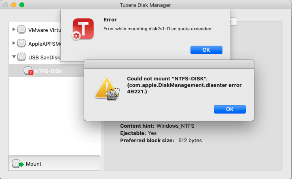Expand the VMware Virtual disk entry
Viewport: 292px width, 179px height.
click(14, 29)
